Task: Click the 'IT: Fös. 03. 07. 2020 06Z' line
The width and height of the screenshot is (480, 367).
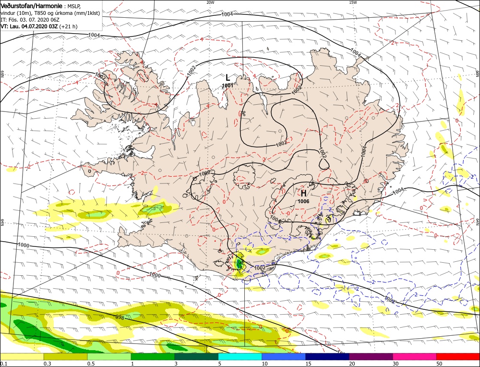Action: [30, 20]
